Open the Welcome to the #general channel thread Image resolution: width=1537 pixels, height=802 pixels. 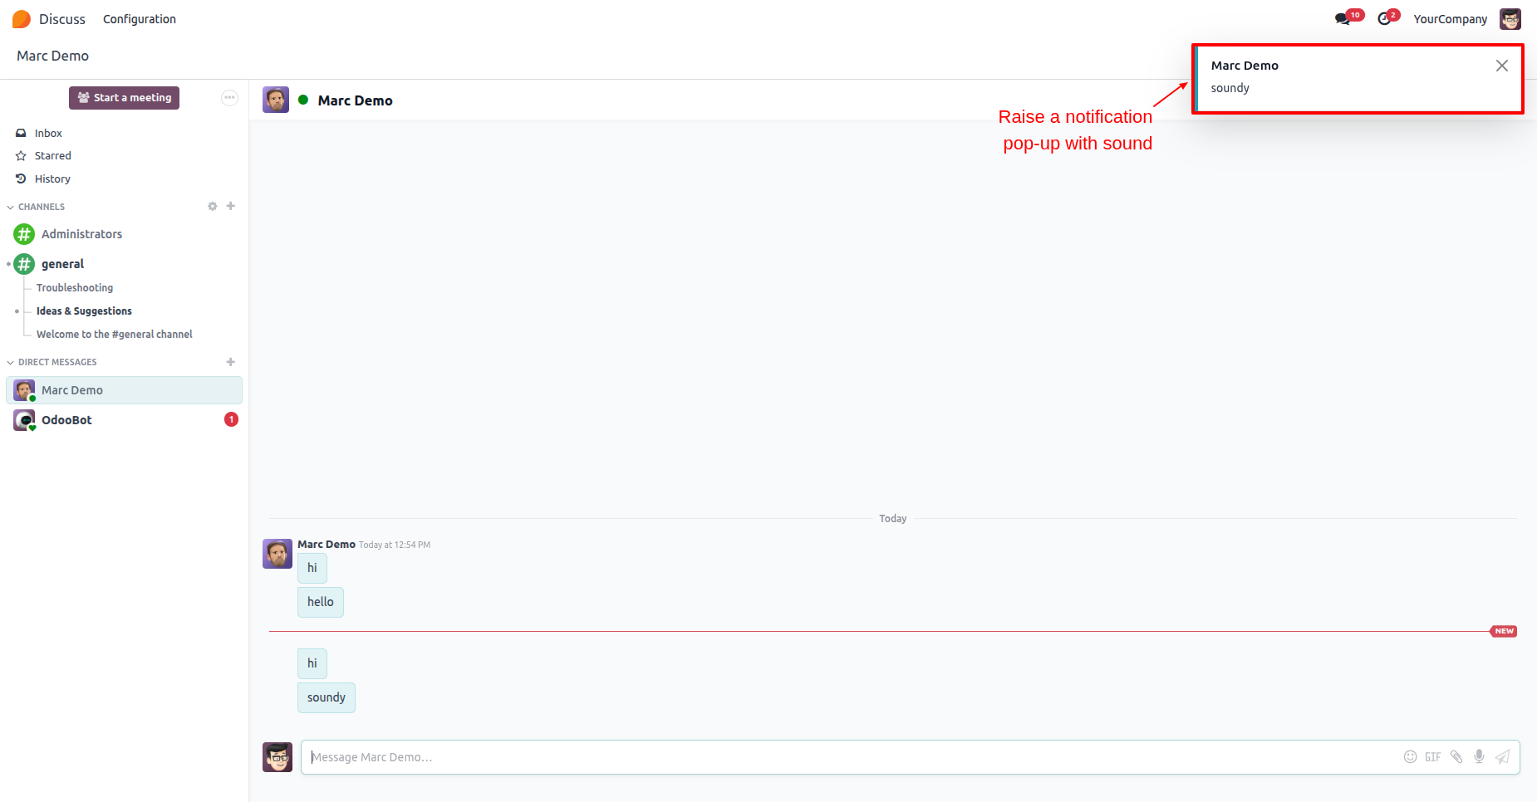pyautogui.click(x=115, y=335)
